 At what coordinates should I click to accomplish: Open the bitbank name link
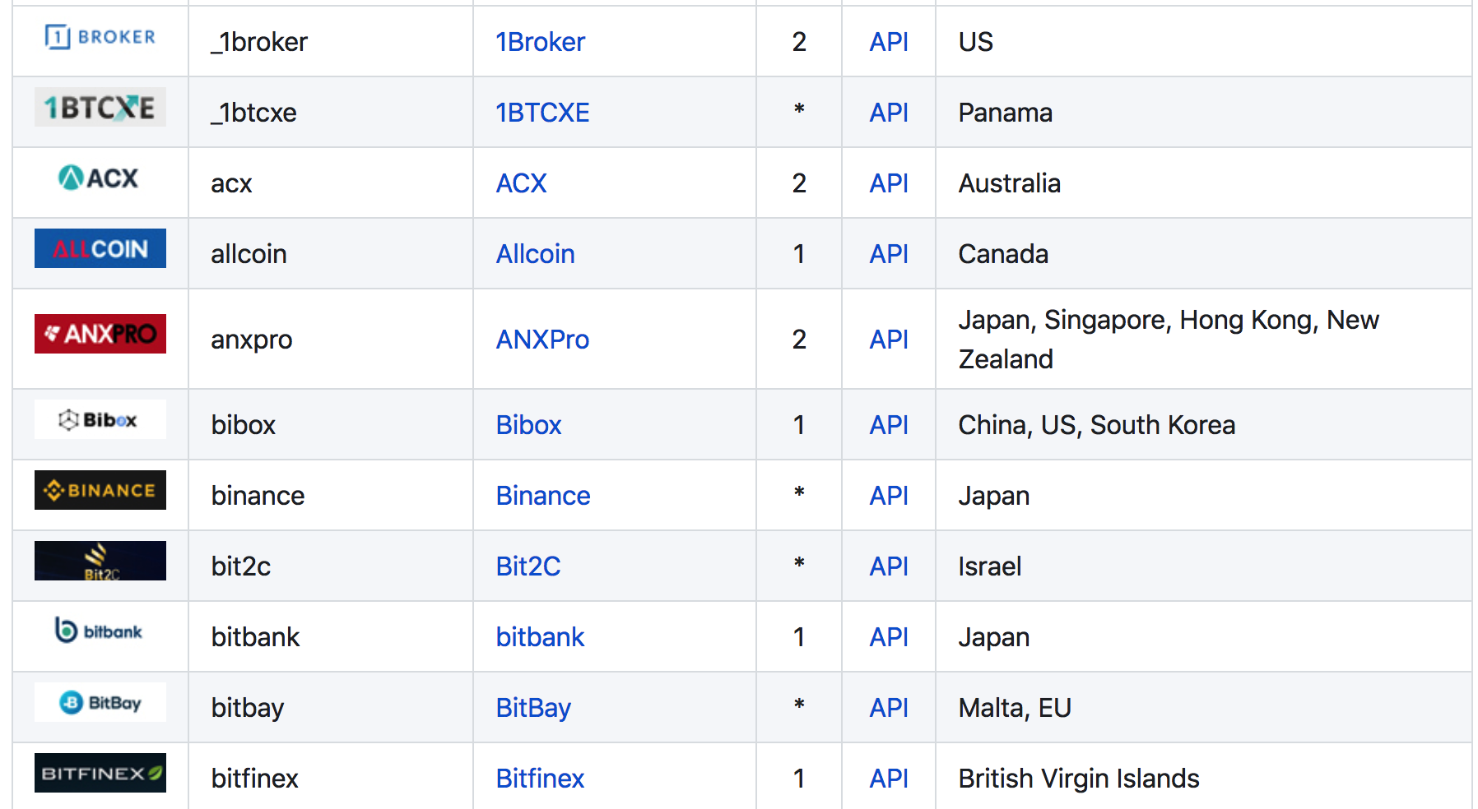(x=540, y=637)
